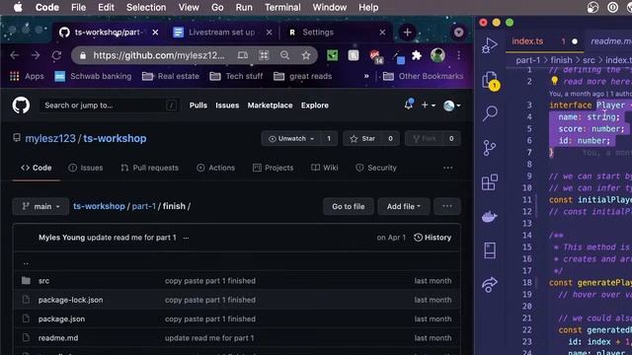Go back in the browser
632x355 pixels.
(x=15, y=55)
